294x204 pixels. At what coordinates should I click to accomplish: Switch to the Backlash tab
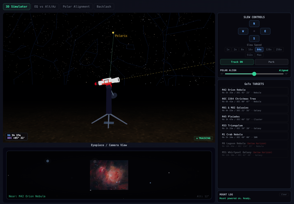pos(104,6)
